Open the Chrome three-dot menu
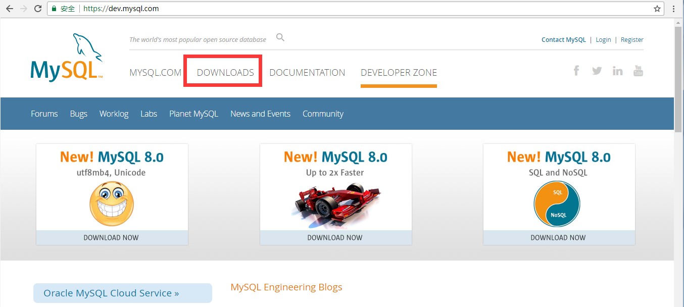 click(x=673, y=9)
